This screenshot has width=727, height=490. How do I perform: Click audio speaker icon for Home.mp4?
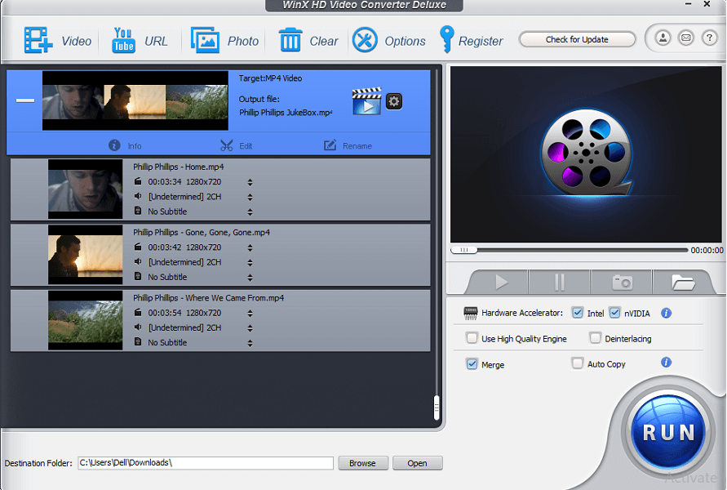(138, 196)
